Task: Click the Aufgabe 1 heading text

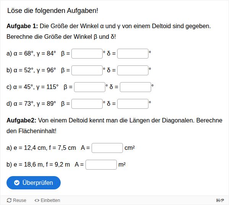Action: 22,26
